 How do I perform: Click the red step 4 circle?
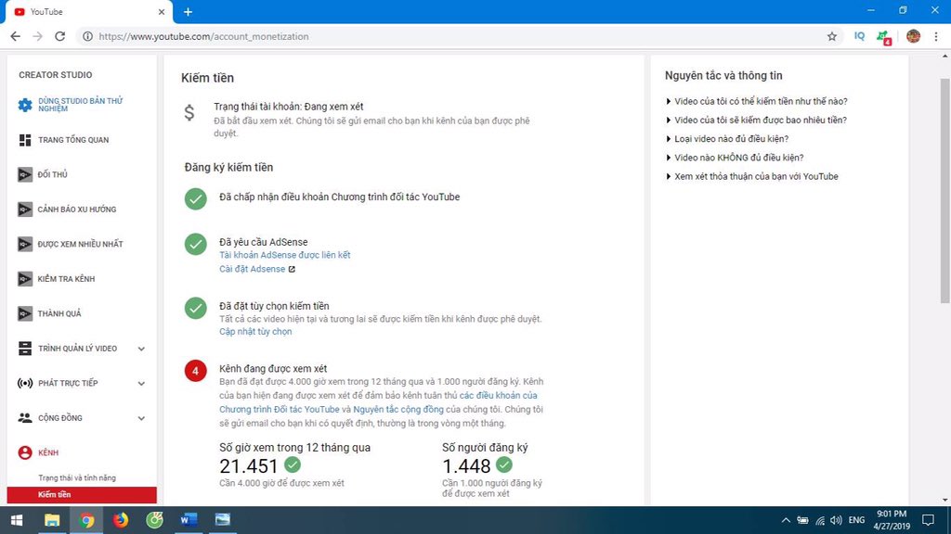(195, 371)
